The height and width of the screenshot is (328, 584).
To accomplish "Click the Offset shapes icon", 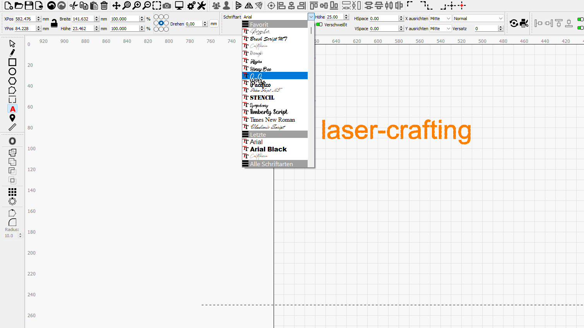I will point(12,141).
